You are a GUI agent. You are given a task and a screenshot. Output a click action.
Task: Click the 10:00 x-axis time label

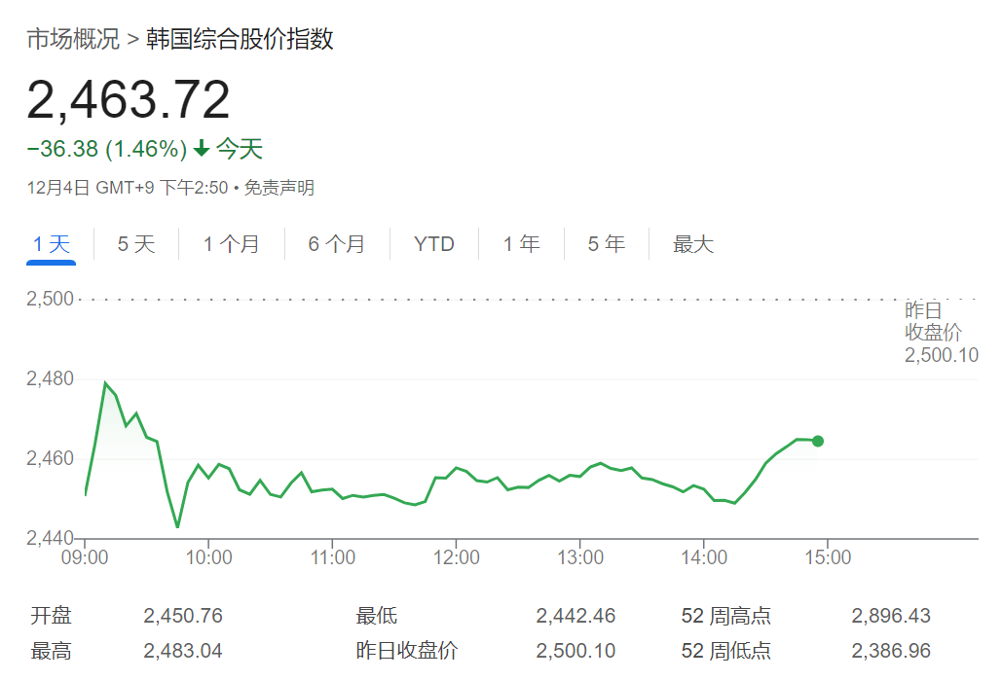208,557
